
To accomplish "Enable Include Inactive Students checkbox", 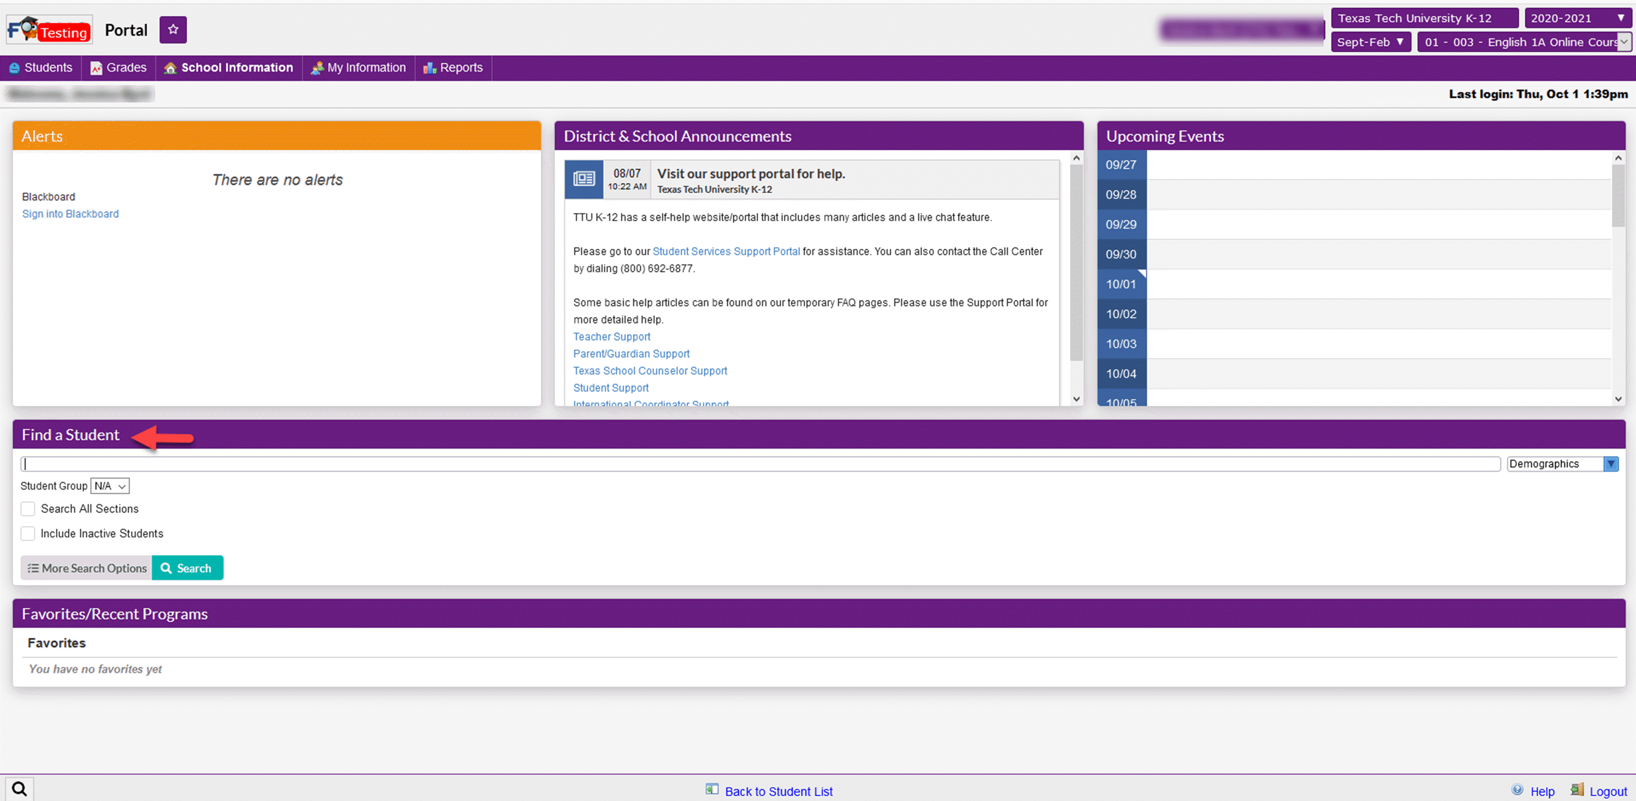I will 28,534.
